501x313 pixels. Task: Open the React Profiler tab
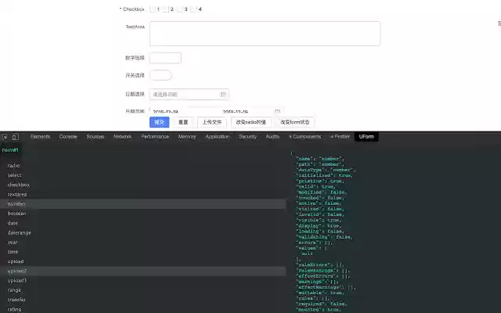[340, 137]
